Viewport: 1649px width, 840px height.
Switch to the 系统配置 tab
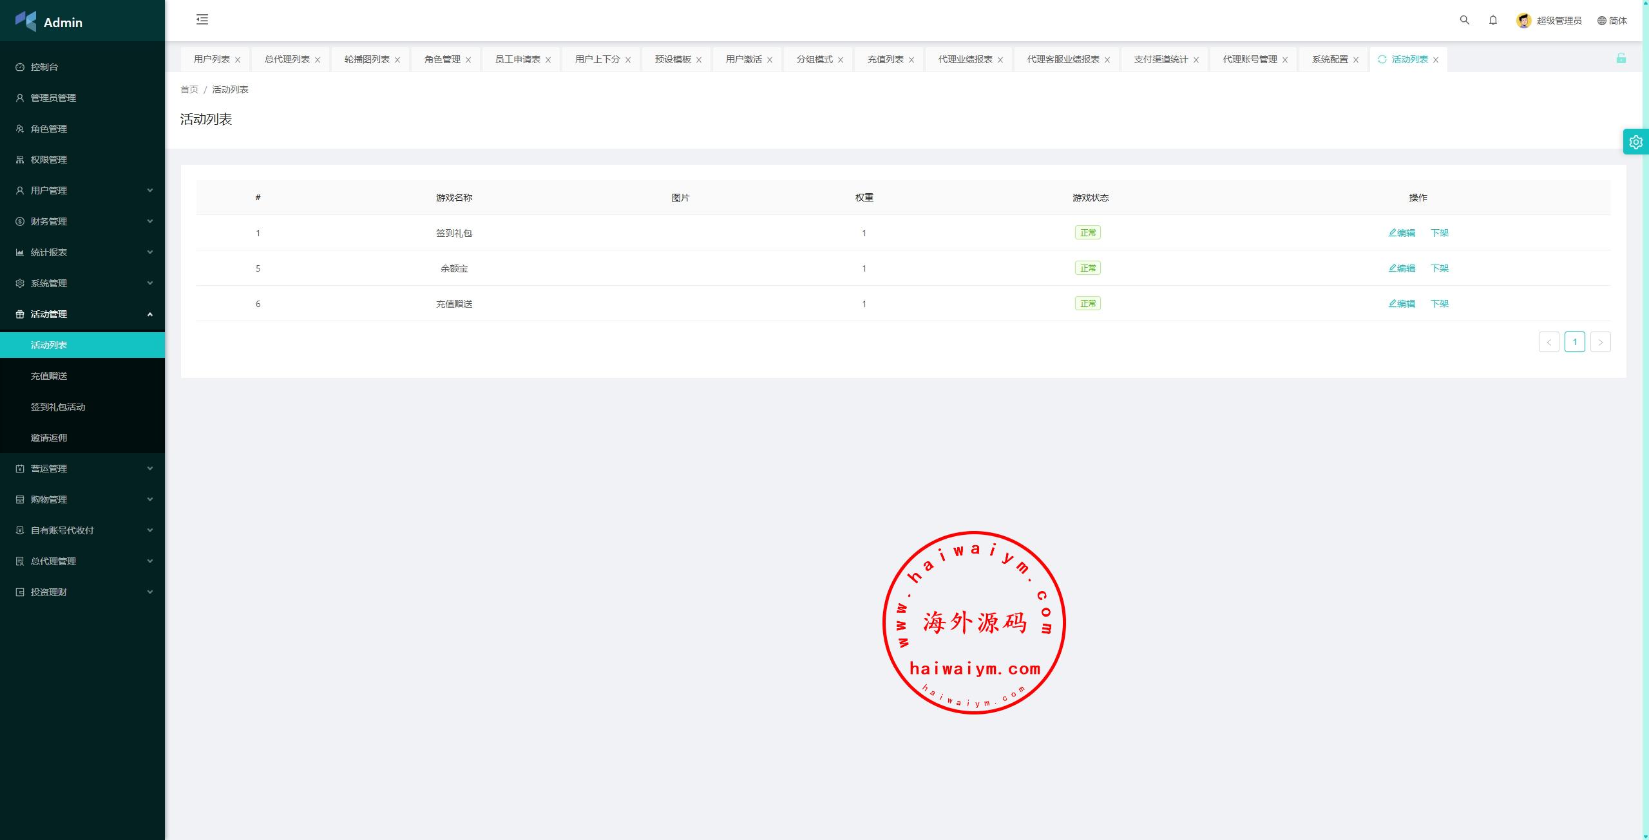(1330, 59)
